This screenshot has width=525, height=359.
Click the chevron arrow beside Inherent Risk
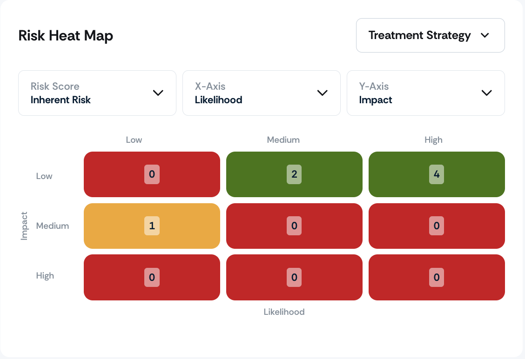[158, 93]
